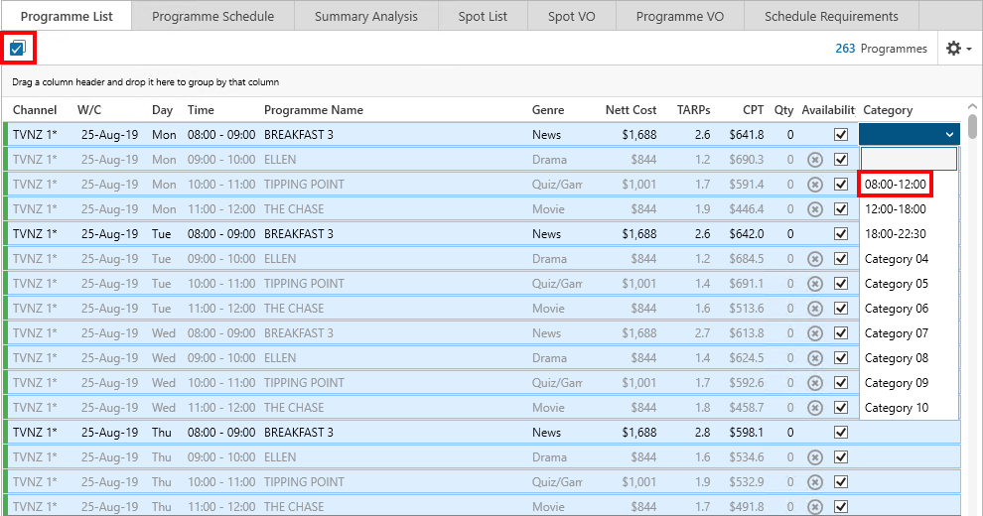Click unavailable X icon on Wed ELLEN row

pyautogui.click(x=814, y=357)
